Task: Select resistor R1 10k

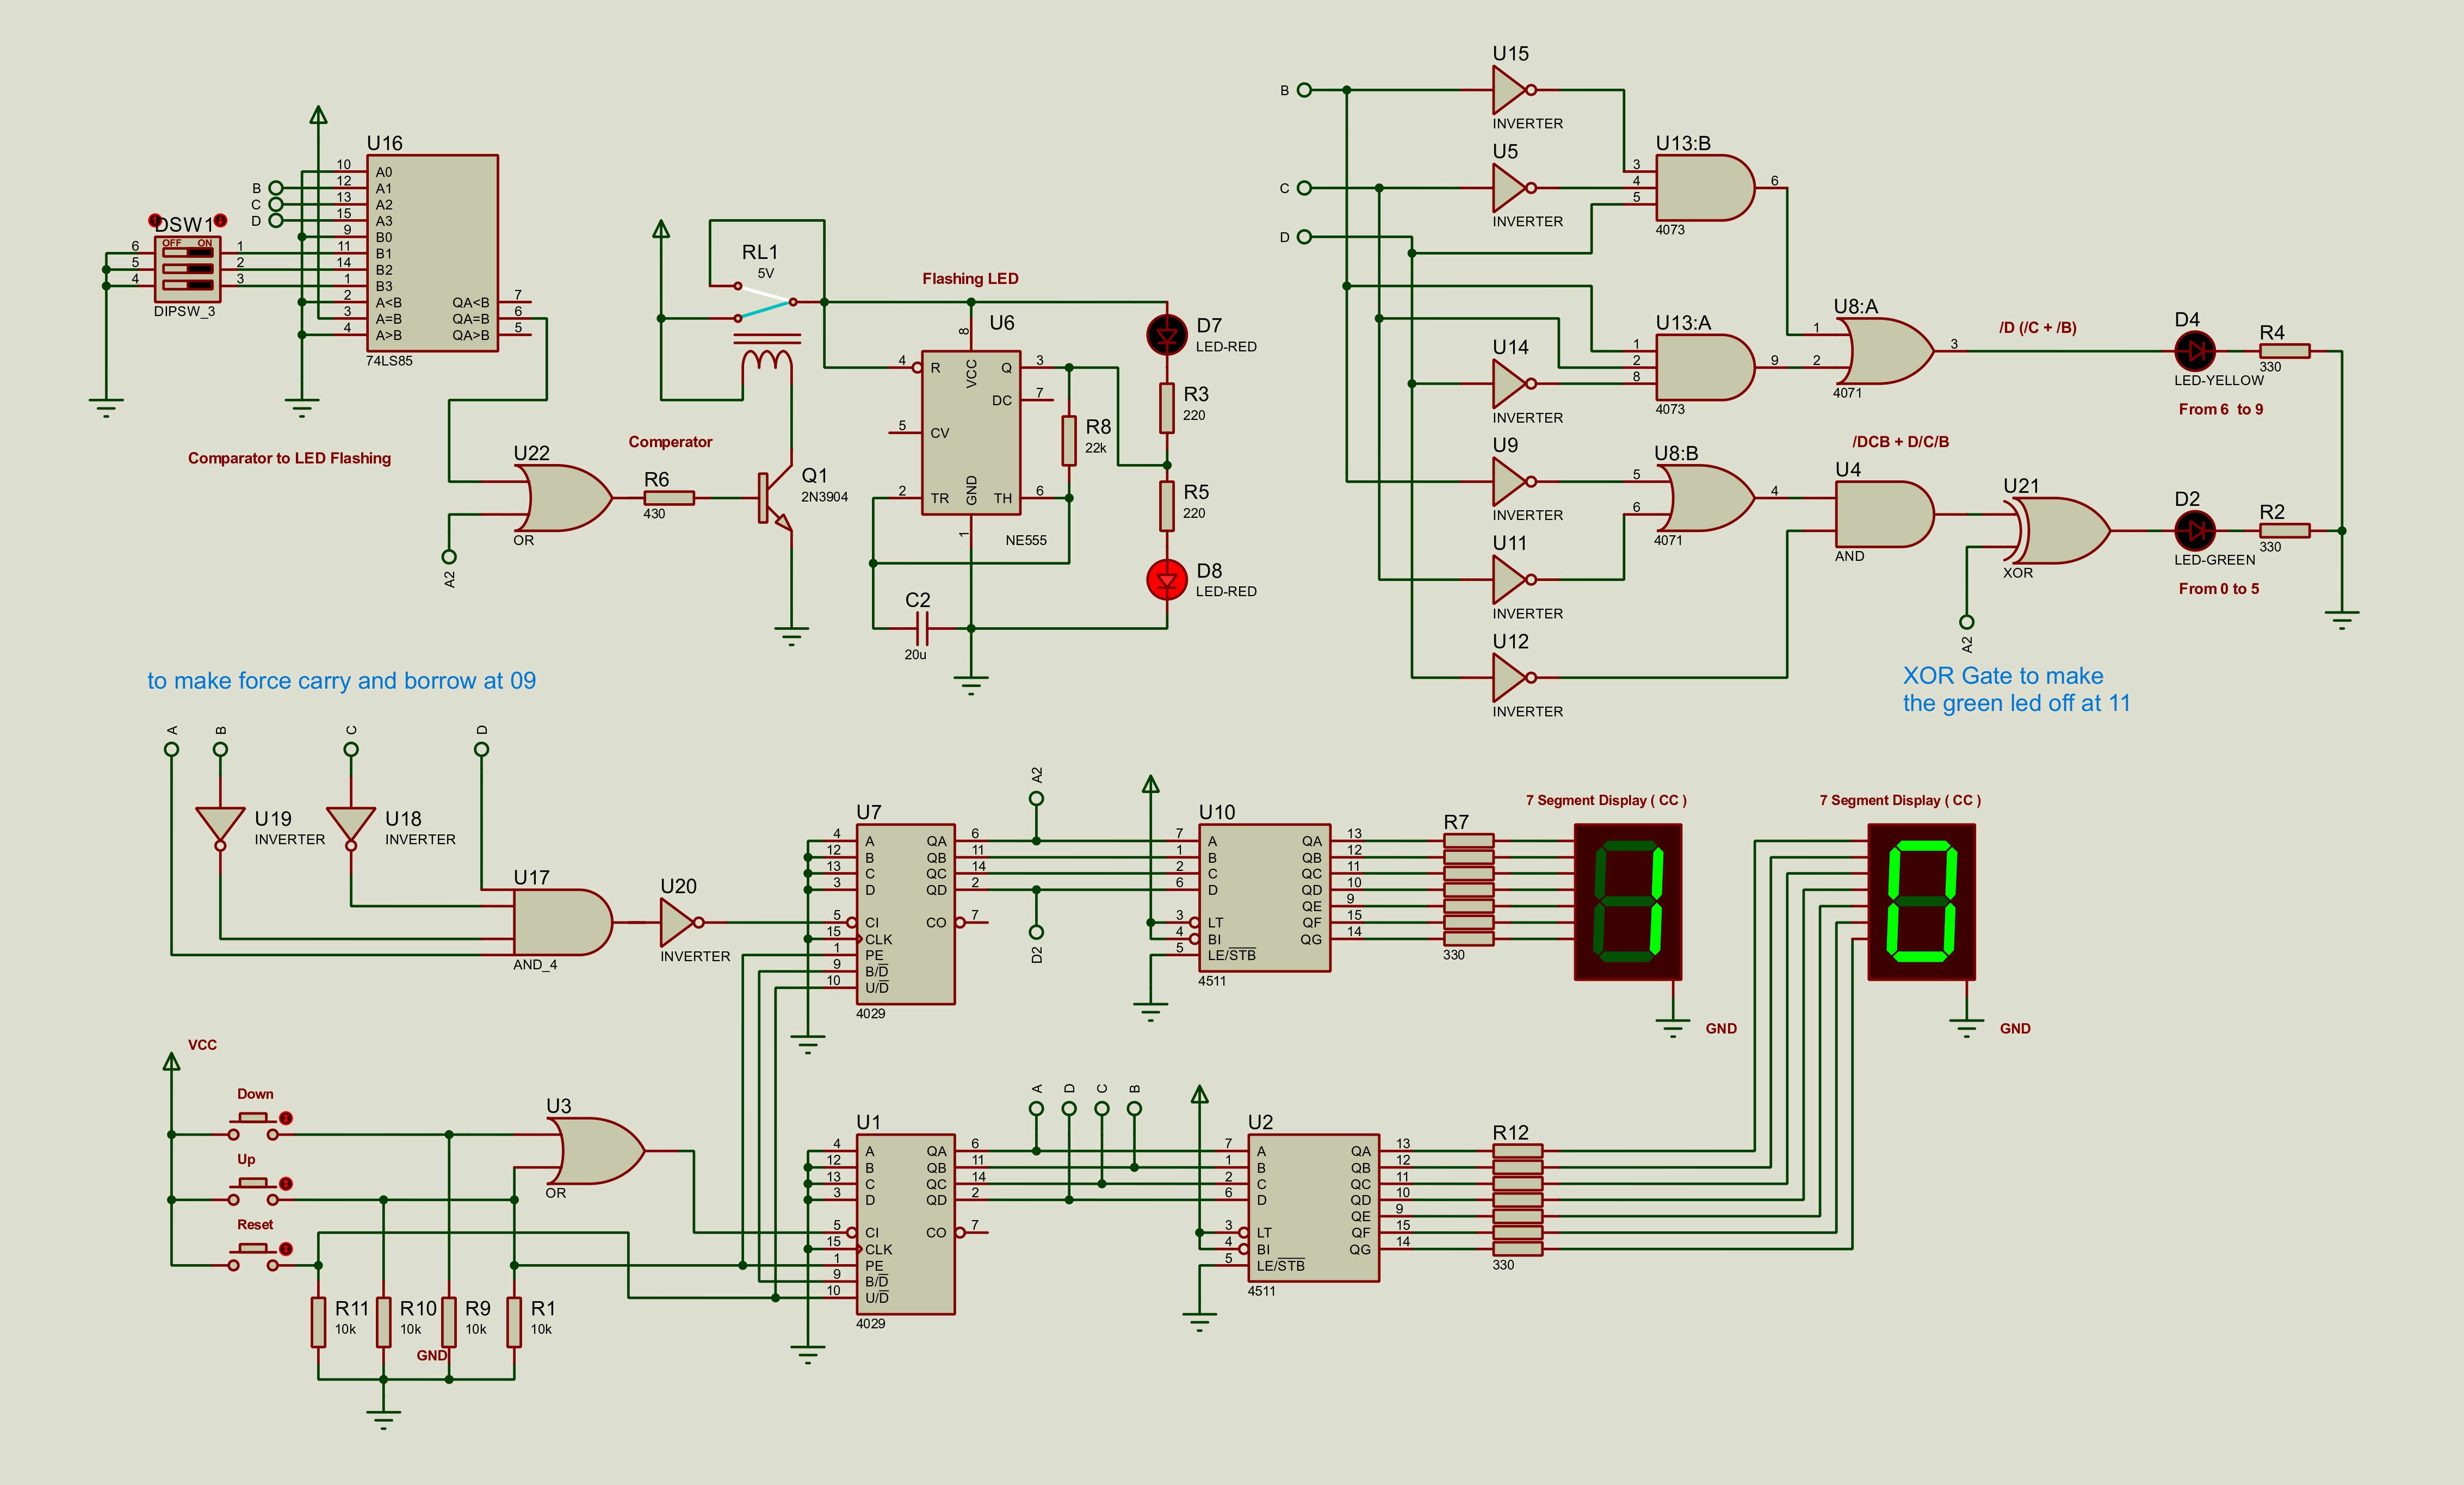Action: [x=514, y=1322]
